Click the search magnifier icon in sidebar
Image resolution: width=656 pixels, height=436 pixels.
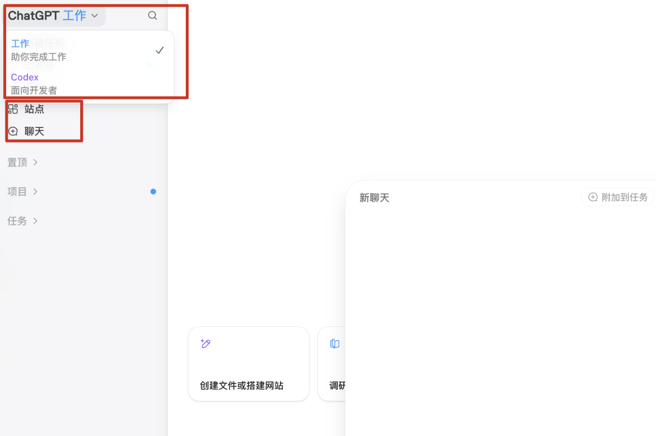click(x=152, y=15)
